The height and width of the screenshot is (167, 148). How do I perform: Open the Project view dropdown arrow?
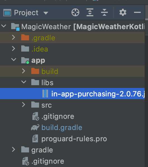pyautogui.click(x=46, y=13)
